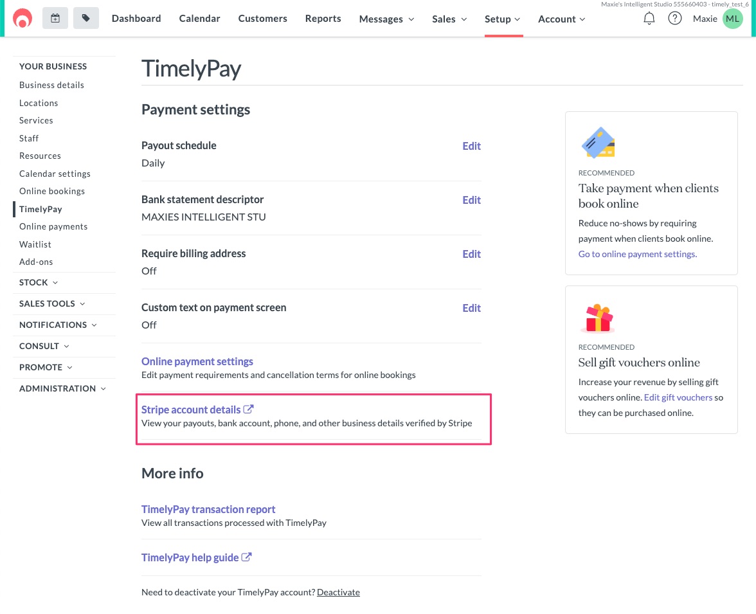Image resolution: width=756 pixels, height=614 pixels.
Task: Open the Calendar tab
Action: (199, 19)
